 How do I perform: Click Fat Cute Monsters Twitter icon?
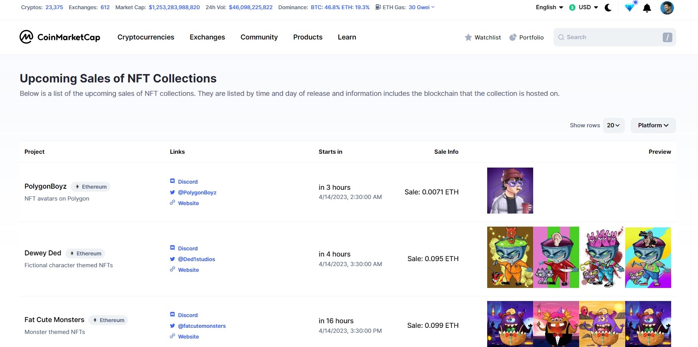[172, 326]
